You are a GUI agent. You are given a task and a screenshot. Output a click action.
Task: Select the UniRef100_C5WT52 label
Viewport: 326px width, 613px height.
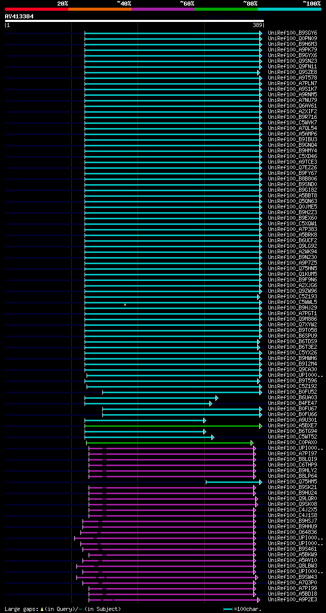coord(292,437)
